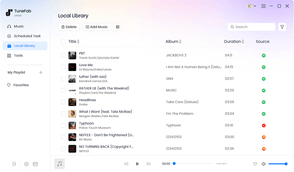This screenshot has width=294, height=172.
Task: Click the YouTube Music source icon for Typhoon
Action: [264, 126]
